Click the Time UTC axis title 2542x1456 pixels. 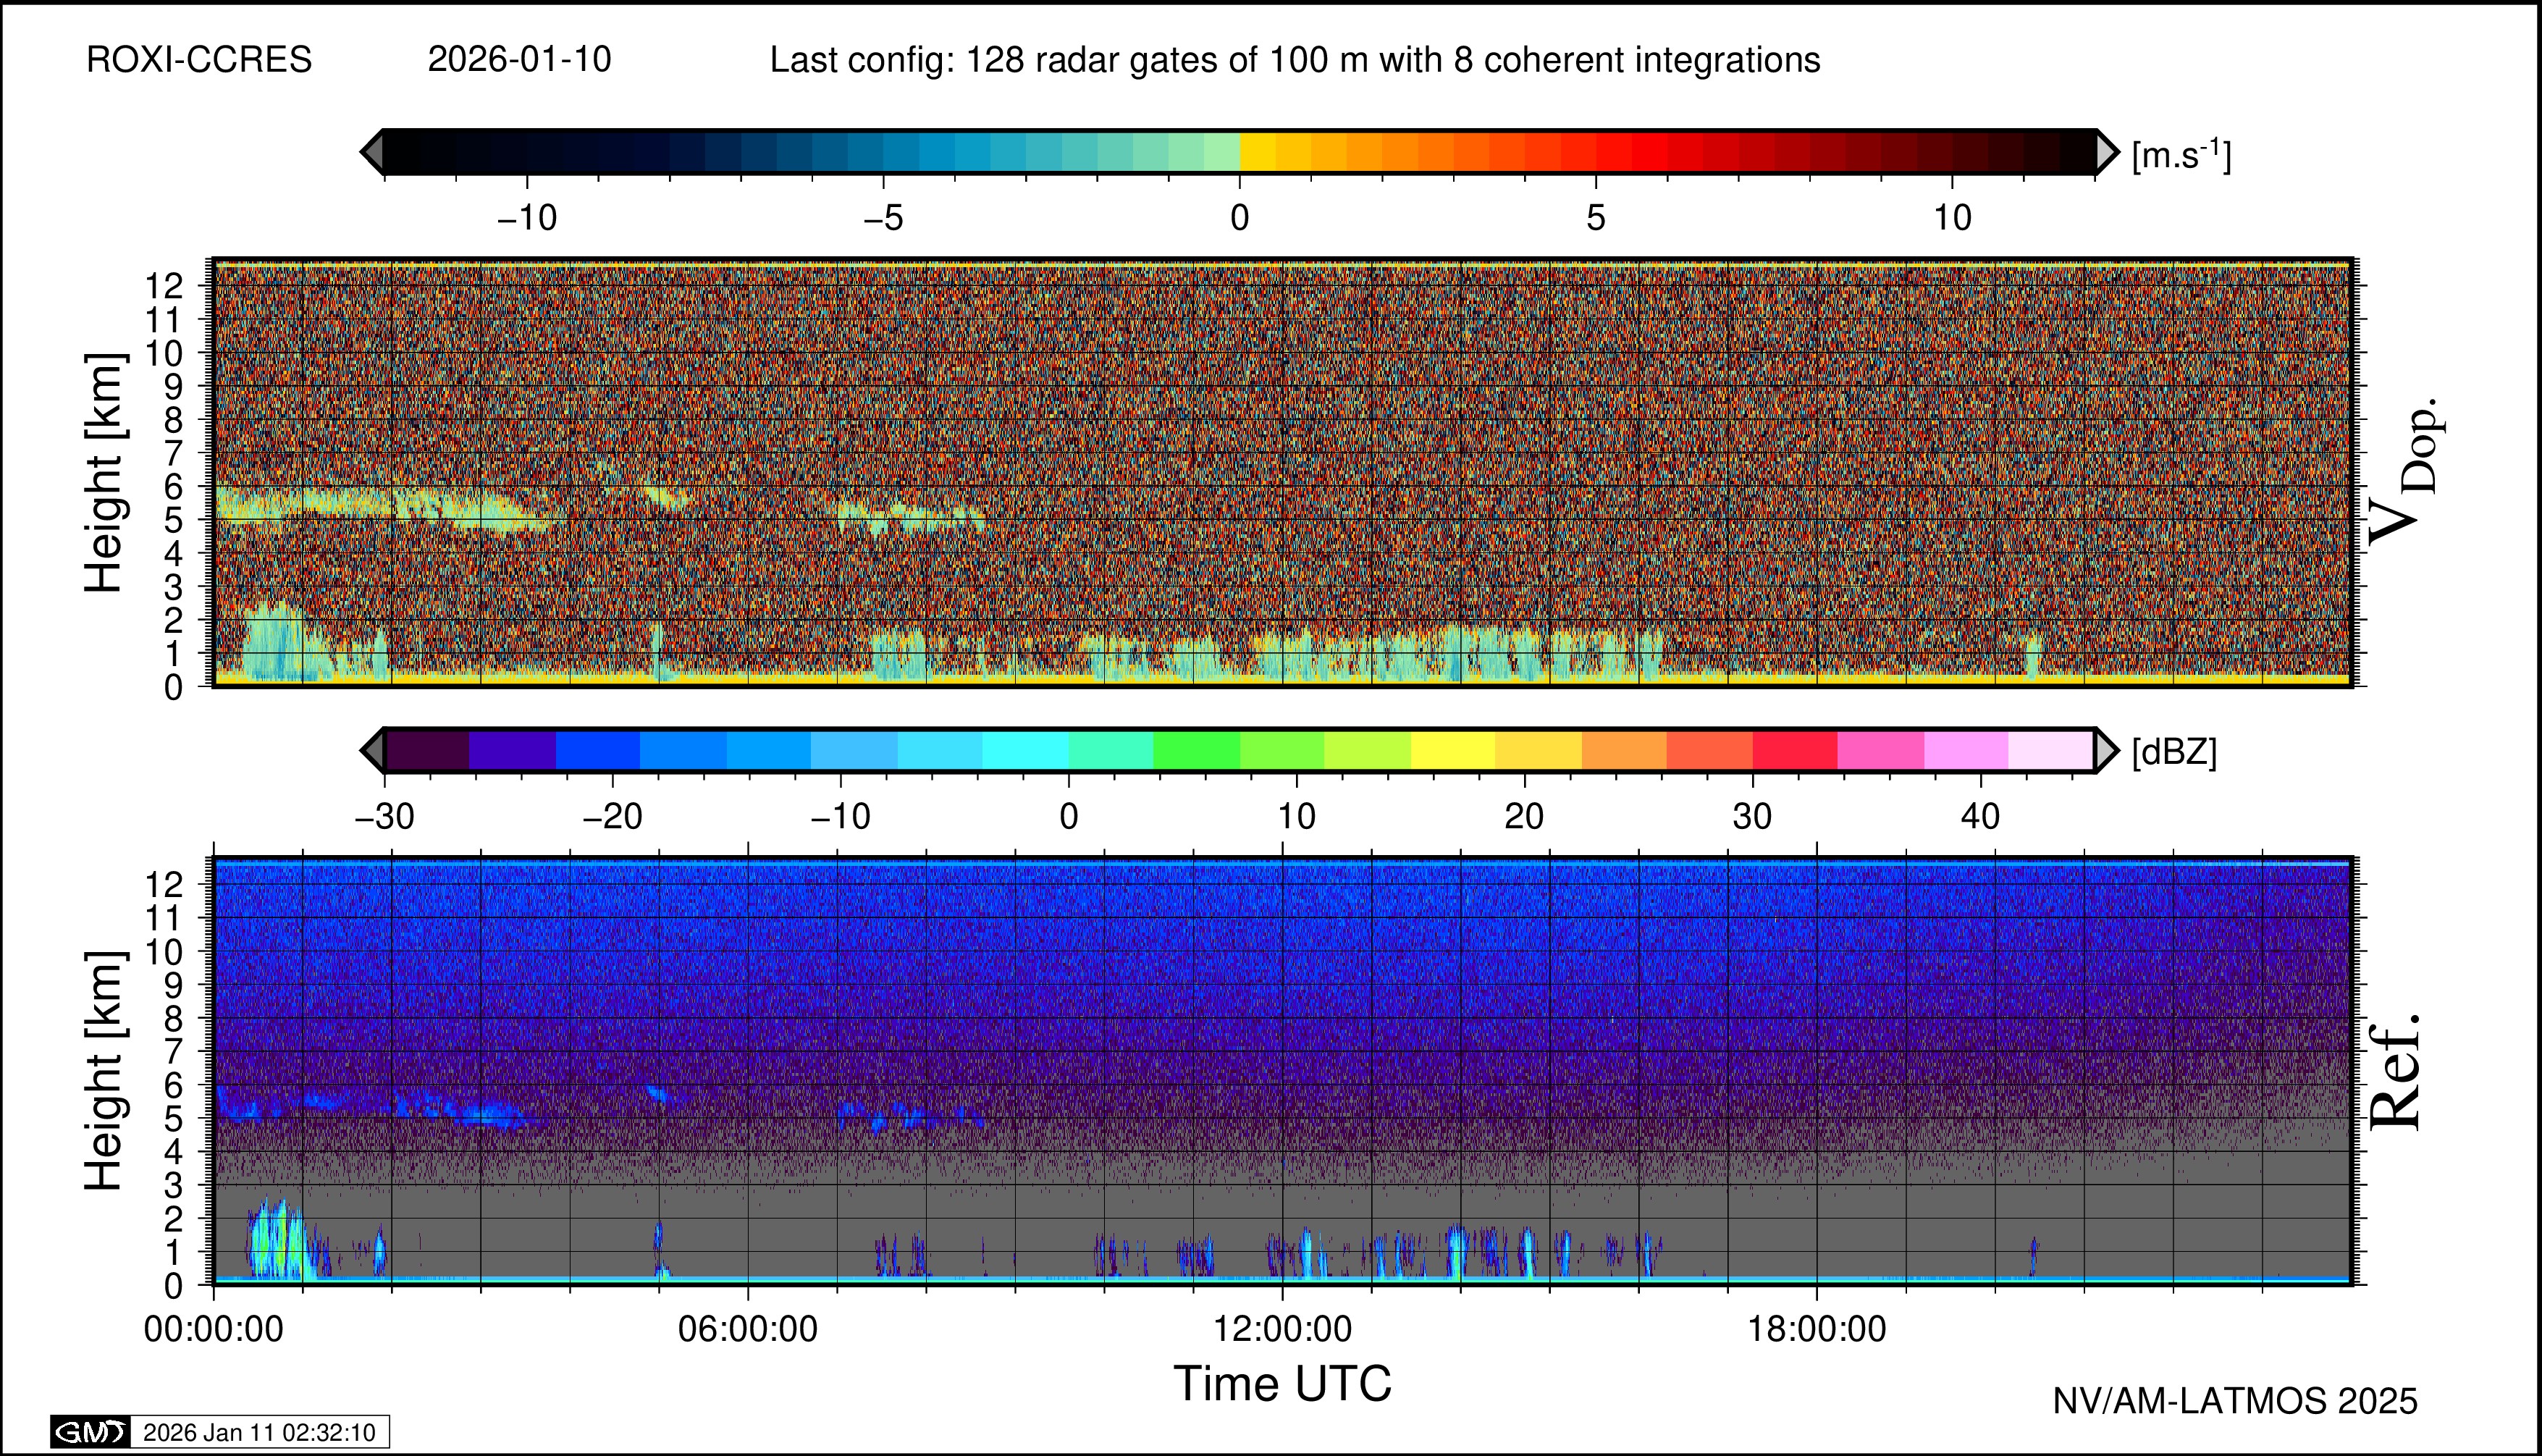(1282, 1384)
